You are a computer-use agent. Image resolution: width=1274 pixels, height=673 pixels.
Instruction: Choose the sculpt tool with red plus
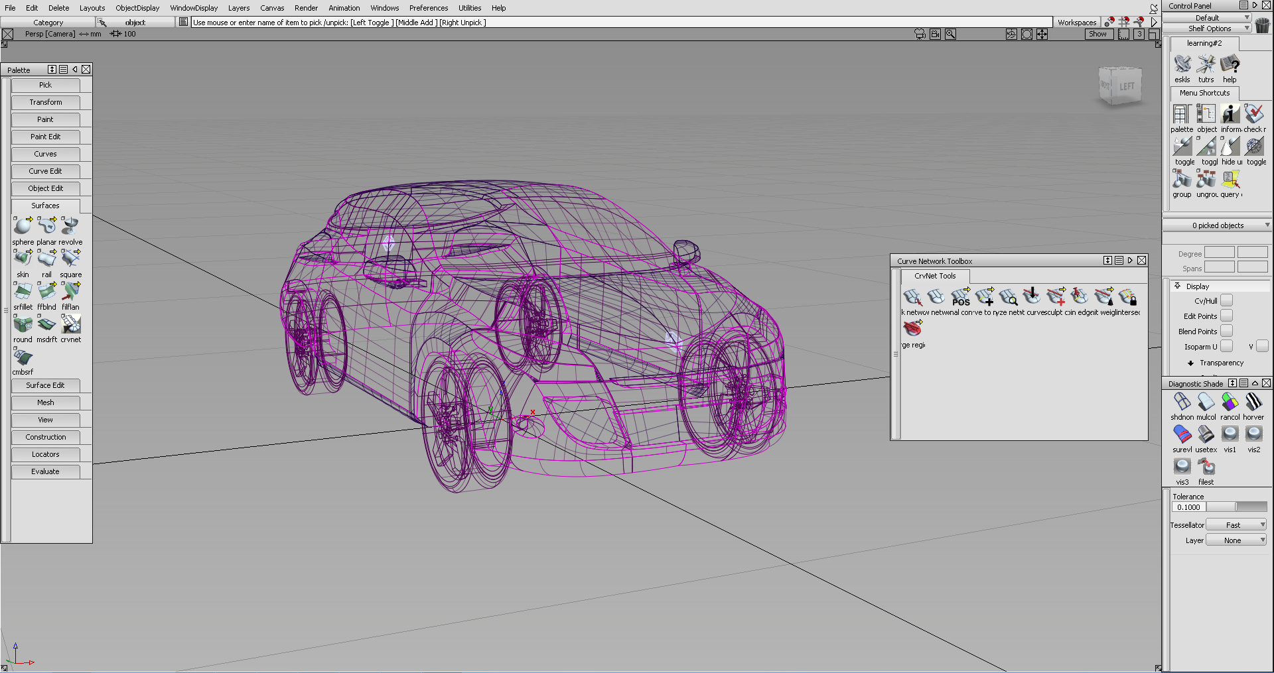(x=1056, y=297)
